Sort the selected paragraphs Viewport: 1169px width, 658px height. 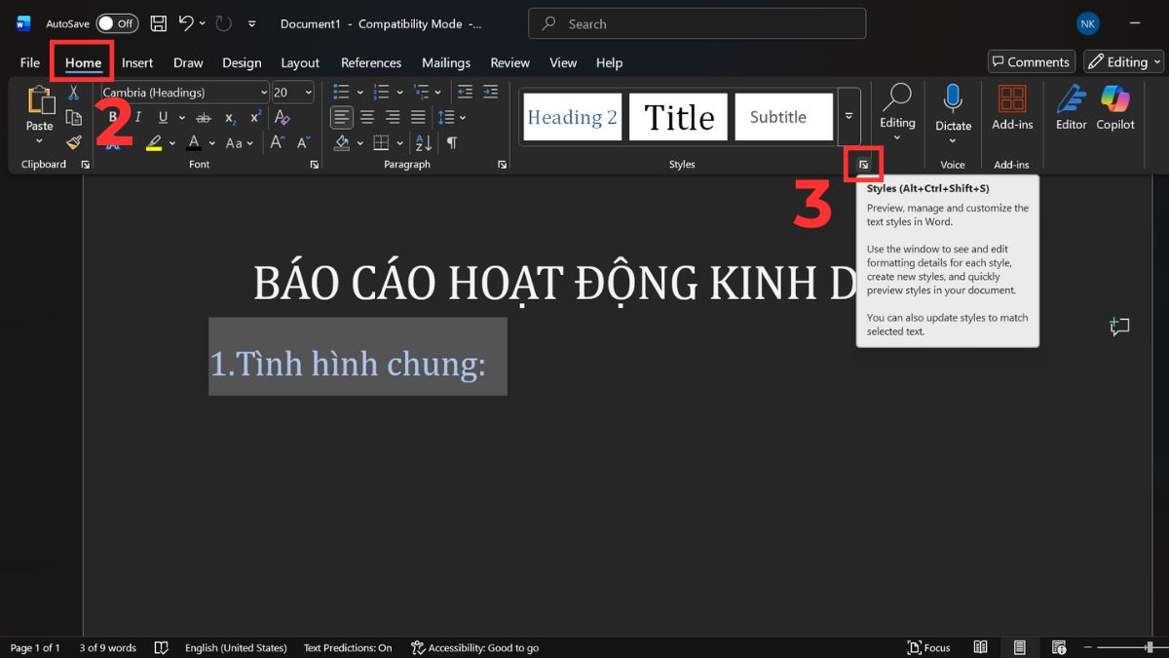pyautogui.click(x=421, y=142)
